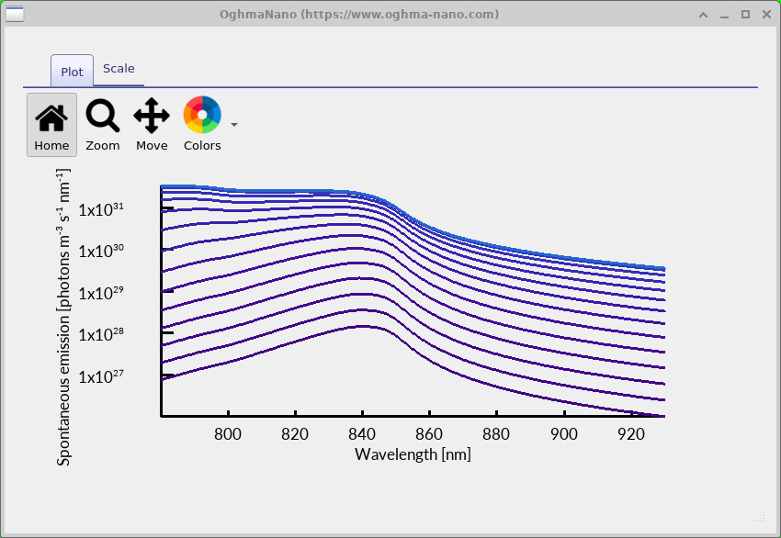Click the Spontaneous emission y-axis label
This screenshot has height=538, width=781.
click(x=63, y=317)
